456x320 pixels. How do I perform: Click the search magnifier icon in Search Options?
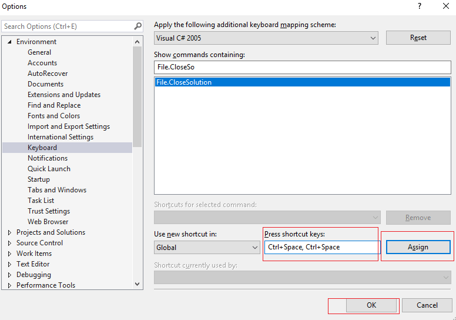[138, 26]
